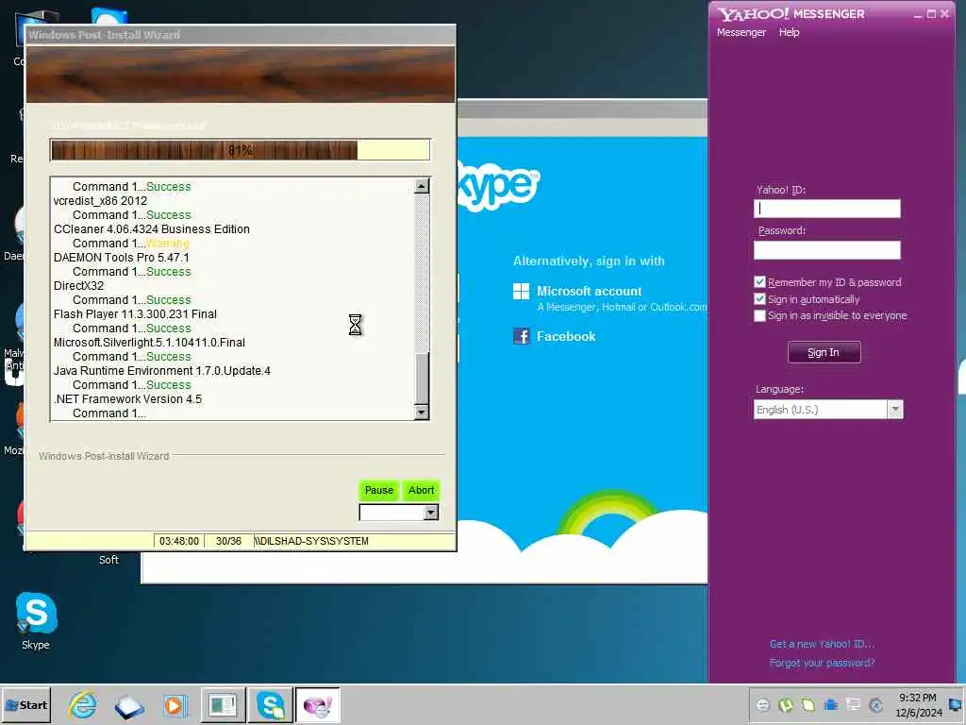Click the Windows logo beside Microsoft account
Screen dimensions: 966x725
coord(521,292)
